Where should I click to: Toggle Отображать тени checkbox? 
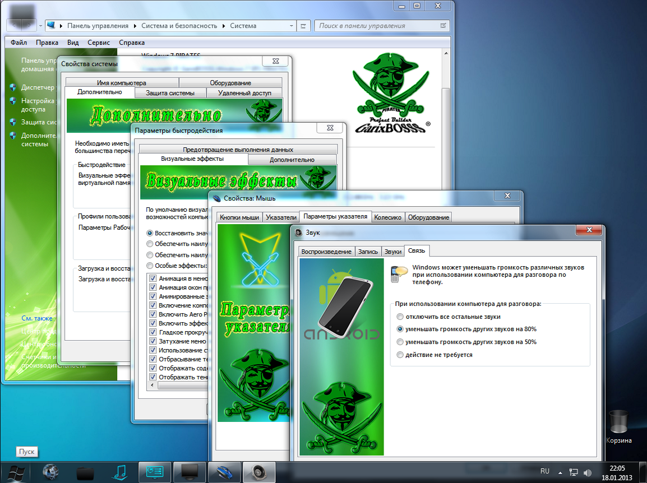(x=152, y=377)
